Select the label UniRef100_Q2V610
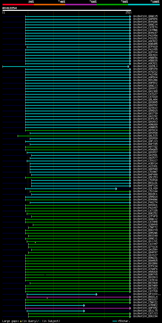The height and width of the screenshot is (323, 162). point(145,108)
